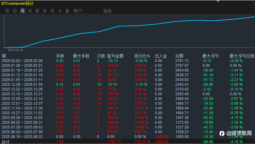255x144 pixels.
Task: Click the 1781.73 total profit cell
Action: click(114, 142)
